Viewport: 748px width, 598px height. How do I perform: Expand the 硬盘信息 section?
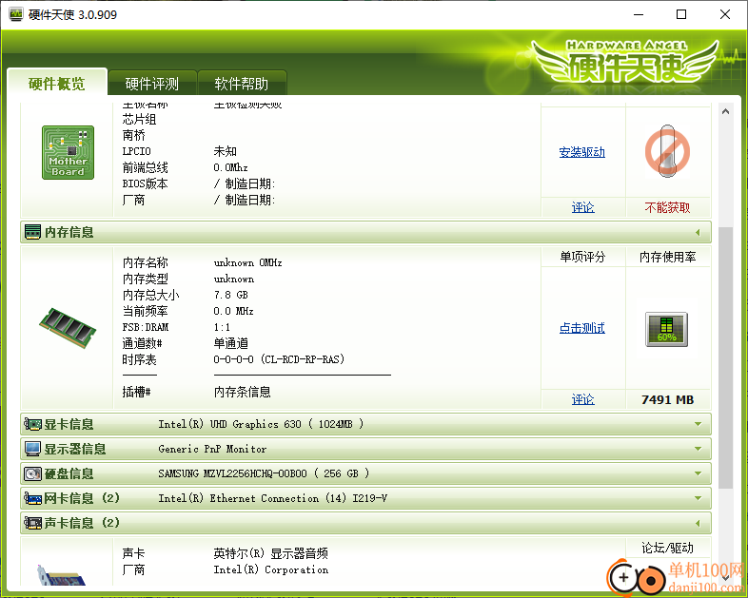coord(698,473)
